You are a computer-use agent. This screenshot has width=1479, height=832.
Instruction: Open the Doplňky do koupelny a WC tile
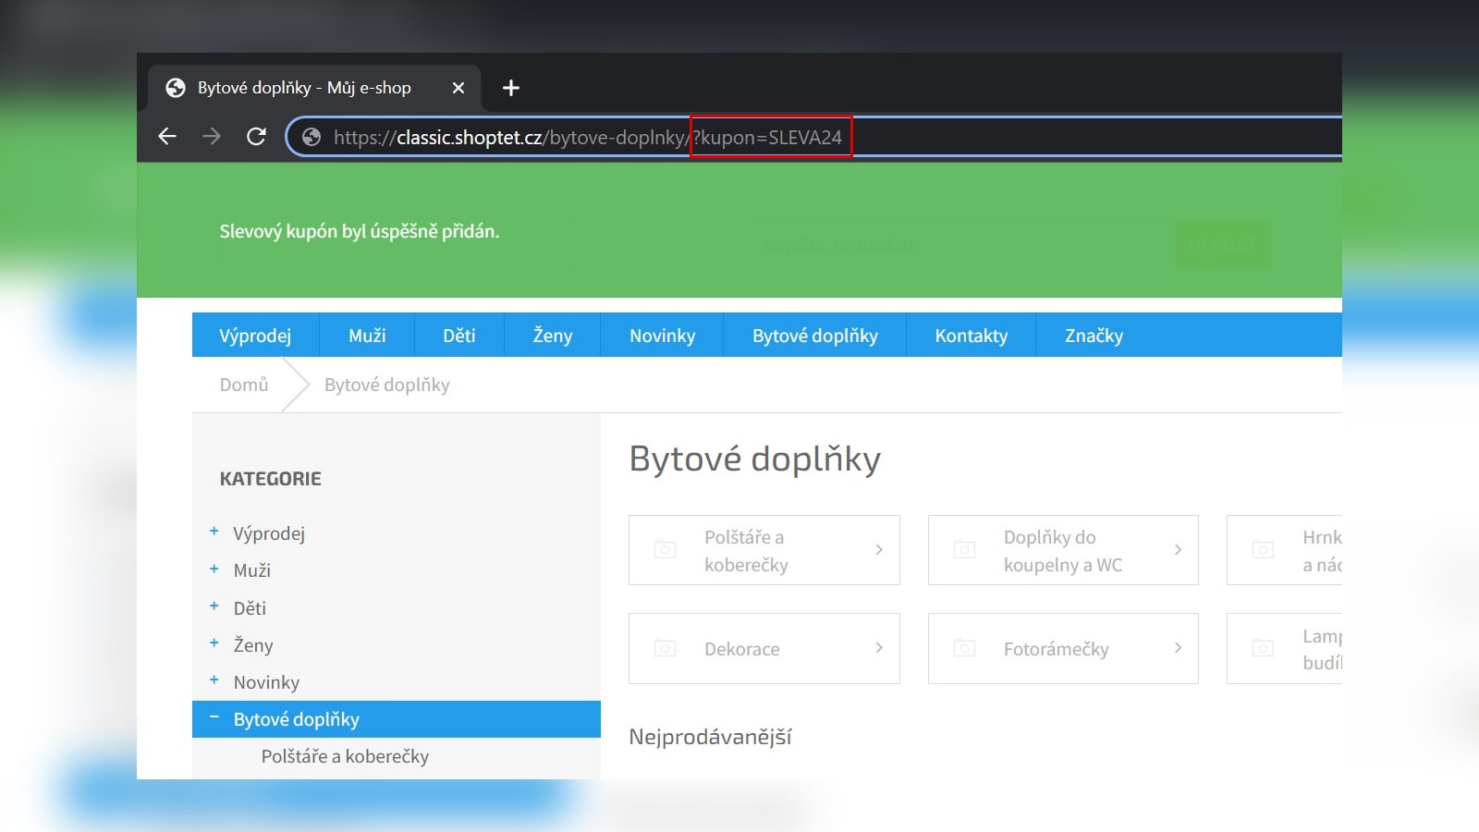pos(1062,550)
